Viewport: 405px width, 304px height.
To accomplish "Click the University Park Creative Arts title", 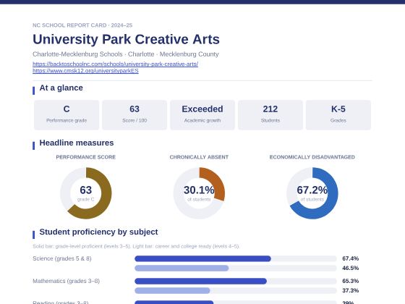I will tap(126, 39).
